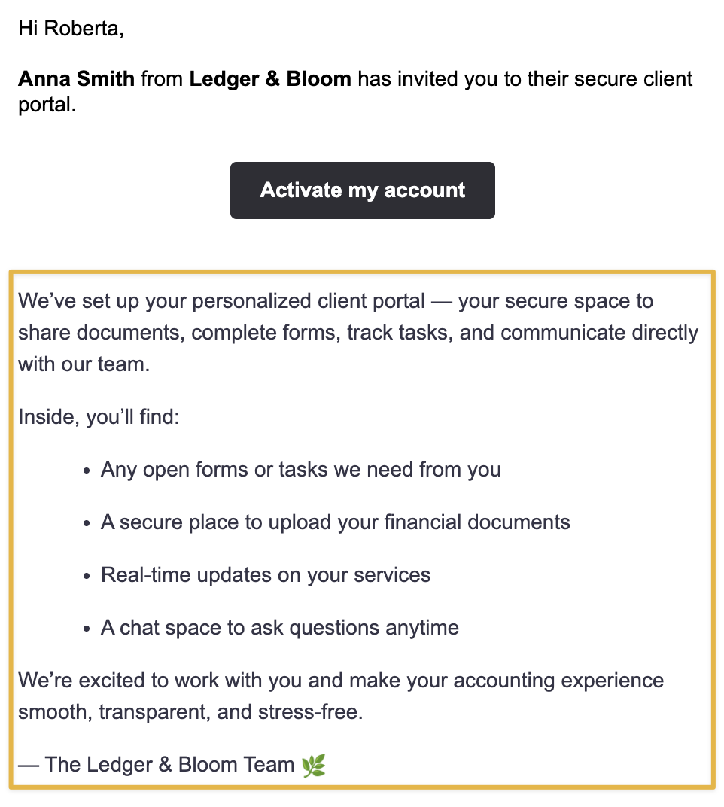Click the word portal below Anna Smith
Viewport: 724px width, 807px height.
[x=47, y=105]
